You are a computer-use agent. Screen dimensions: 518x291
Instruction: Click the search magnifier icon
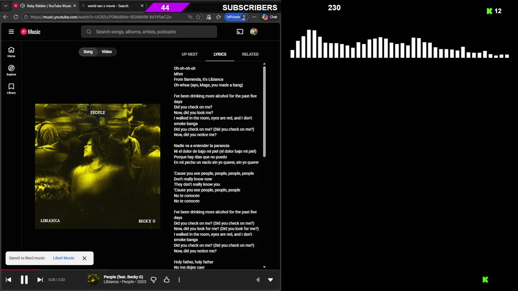(x=89, y=32)
